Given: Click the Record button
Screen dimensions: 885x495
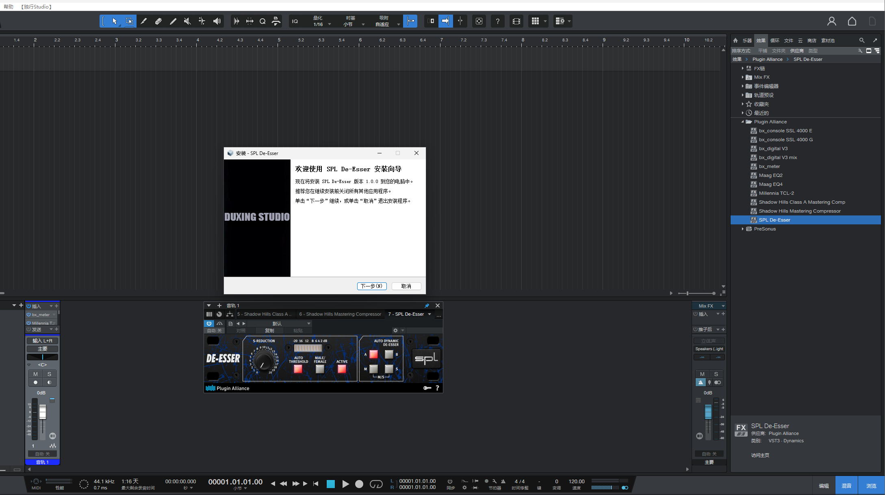Looking at the screenshot, I should click(x=359, y=484).
